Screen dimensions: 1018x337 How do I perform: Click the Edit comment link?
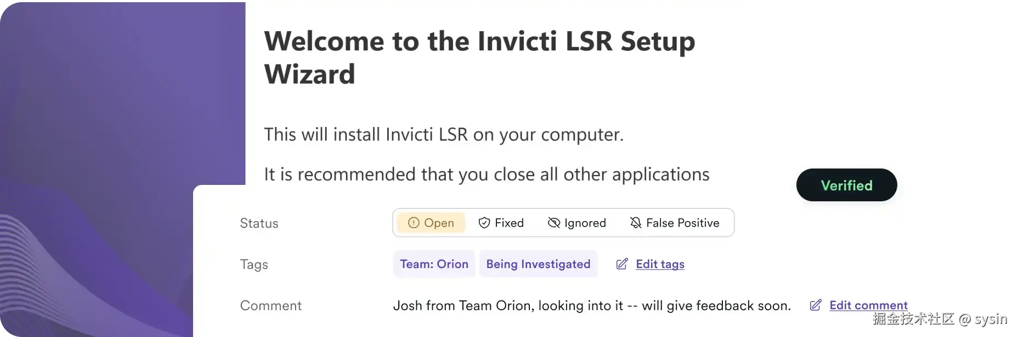tap(869, 305)
